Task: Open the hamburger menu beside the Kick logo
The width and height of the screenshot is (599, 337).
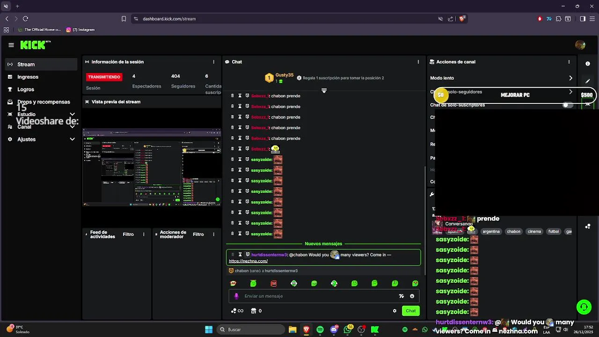Action: 11,45
